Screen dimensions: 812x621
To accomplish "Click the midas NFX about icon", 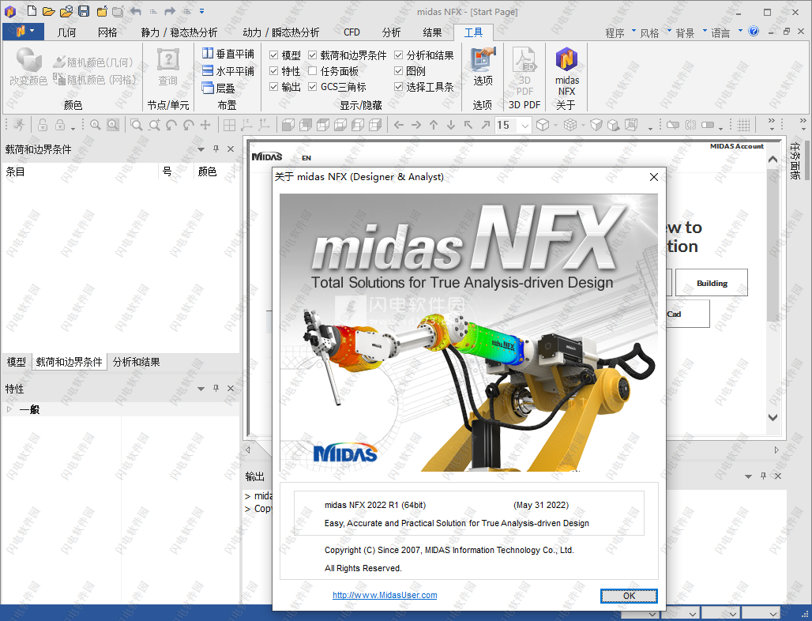I will pos(567,71).
